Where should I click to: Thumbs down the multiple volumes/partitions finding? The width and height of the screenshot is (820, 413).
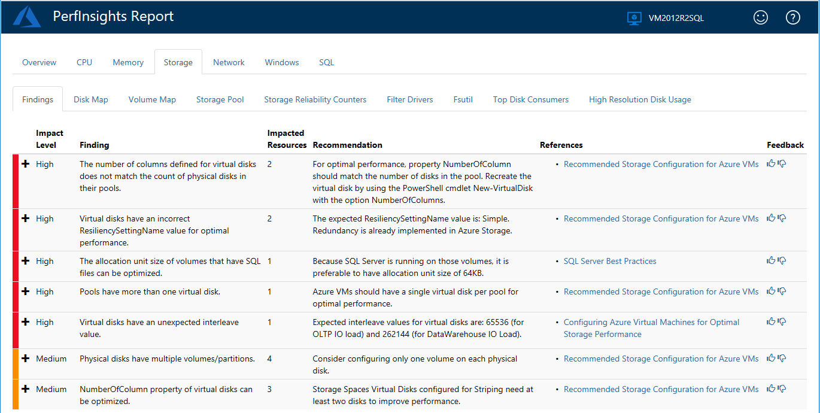[782, 358]
